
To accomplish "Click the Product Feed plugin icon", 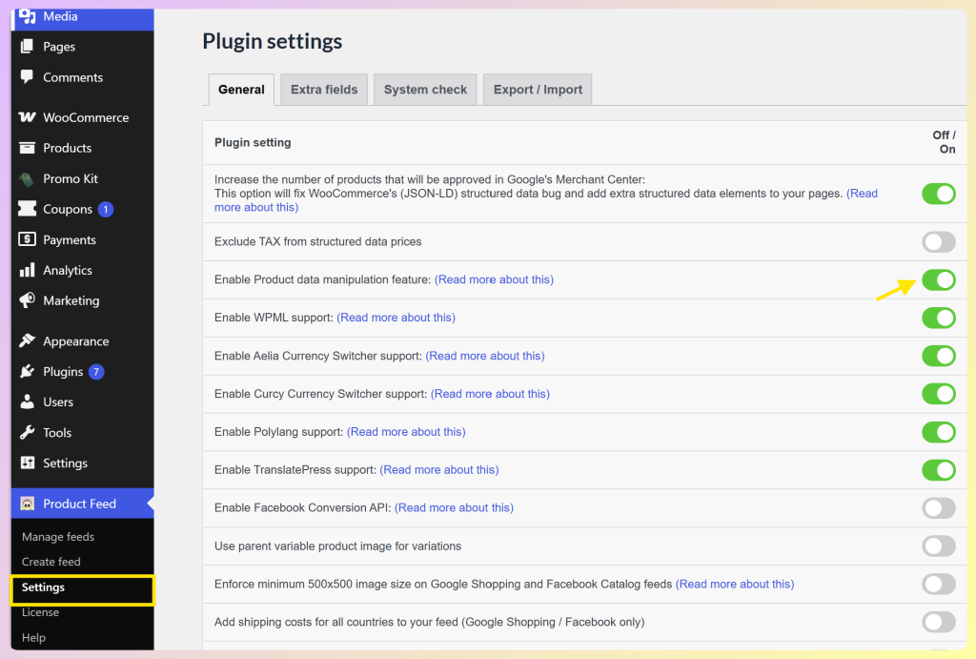I will click(28, 504).
